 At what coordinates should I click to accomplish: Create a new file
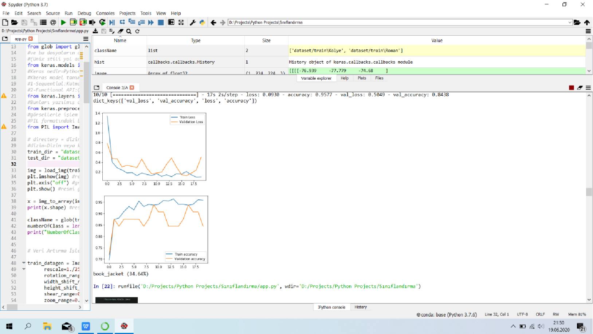(x=5, y=22)
